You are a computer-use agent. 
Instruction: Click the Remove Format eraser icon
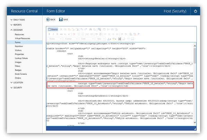click(74, 34)
